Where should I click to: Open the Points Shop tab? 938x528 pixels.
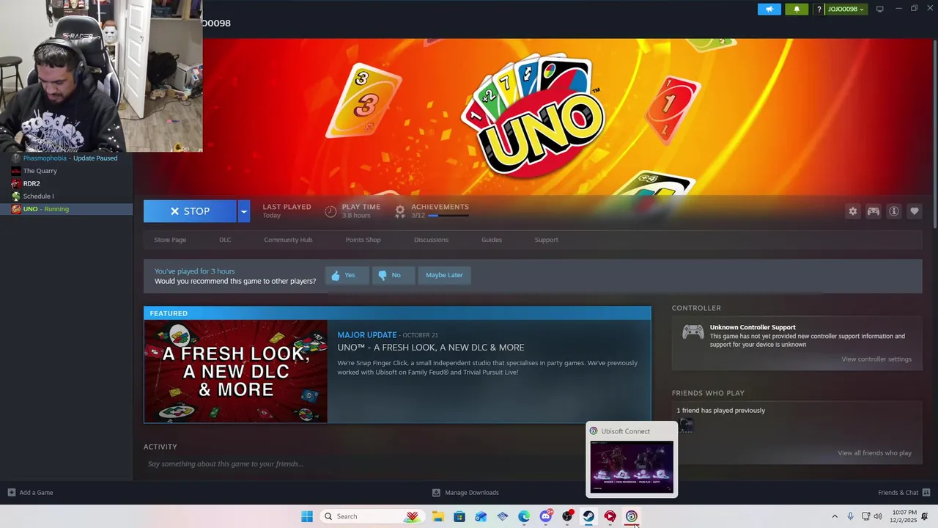tap(363, 240)
